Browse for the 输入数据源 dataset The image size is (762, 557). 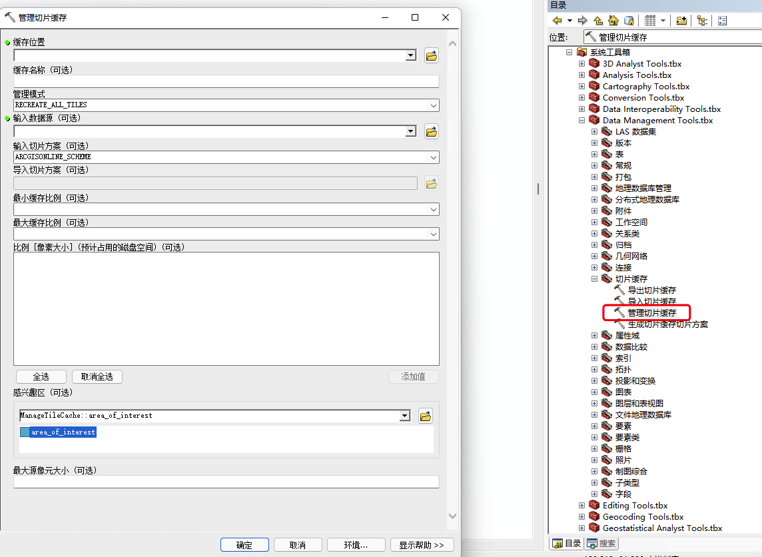(x=432, y=131)
